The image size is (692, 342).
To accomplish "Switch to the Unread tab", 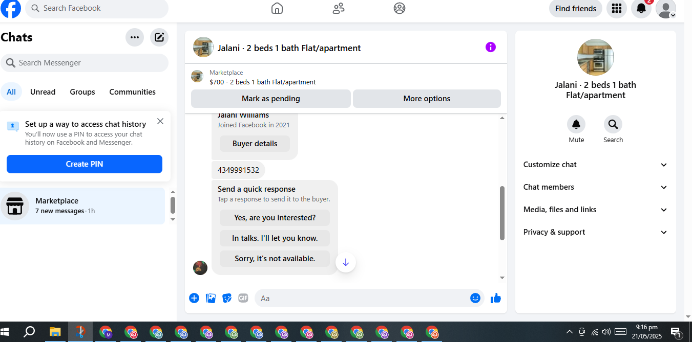I will pos(43,92).
